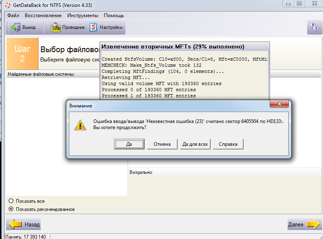The width and height of the screenshot is (323, 239).
Task: Click the Далее label
Action: [296, 224]
